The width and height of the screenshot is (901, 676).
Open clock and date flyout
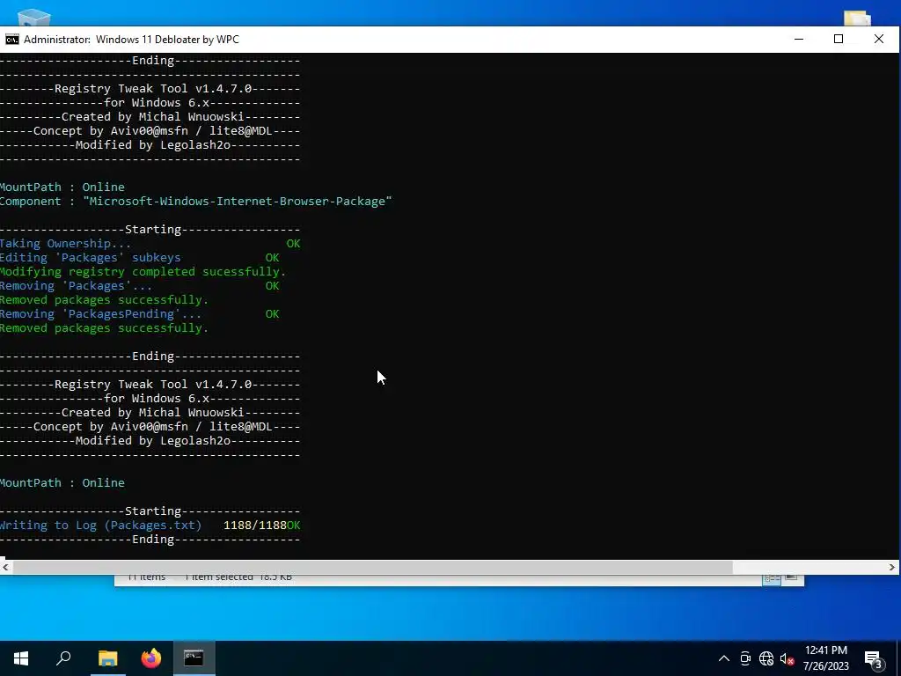pos(825,658)
